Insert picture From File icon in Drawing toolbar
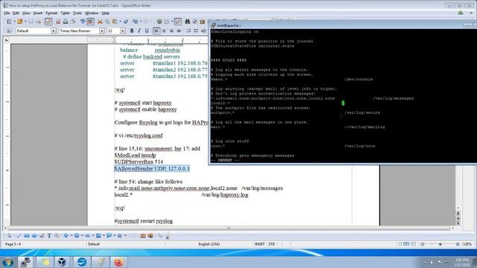Viewport: 477px width, 268px height. coord(151,235)
